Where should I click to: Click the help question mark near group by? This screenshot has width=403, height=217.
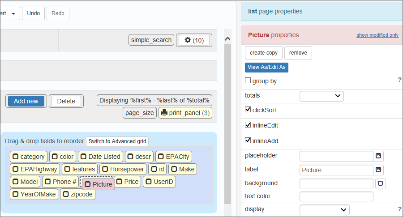coord(399,80)
